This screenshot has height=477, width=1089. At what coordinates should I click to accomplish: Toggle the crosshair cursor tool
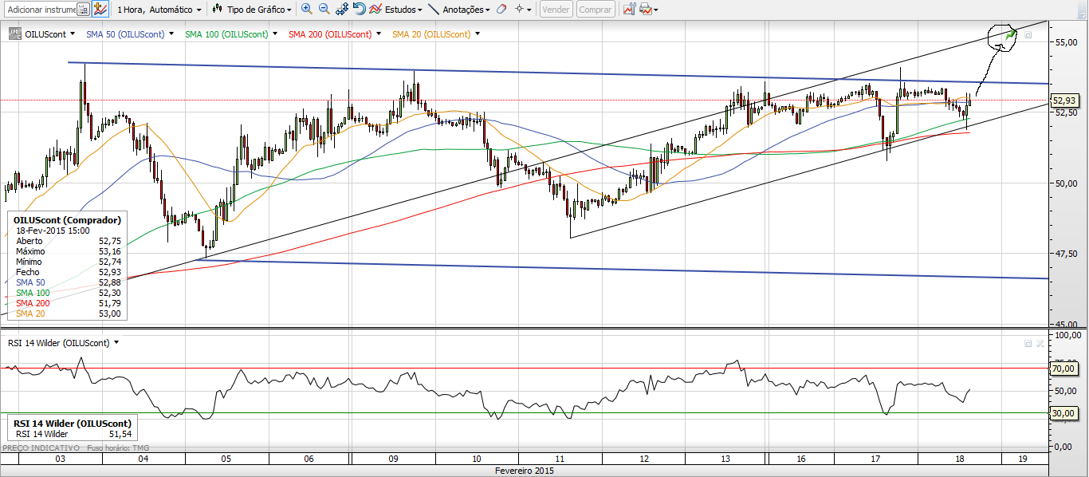click(x=519, y=10)
